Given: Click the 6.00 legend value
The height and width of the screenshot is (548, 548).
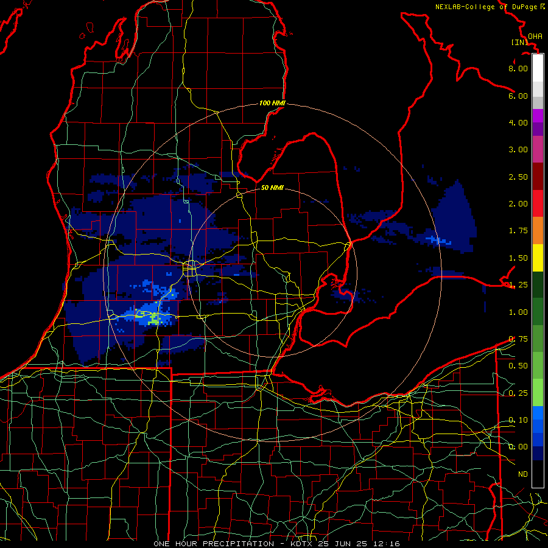Looking at the screenshot, I should click(x=518, y=96).
